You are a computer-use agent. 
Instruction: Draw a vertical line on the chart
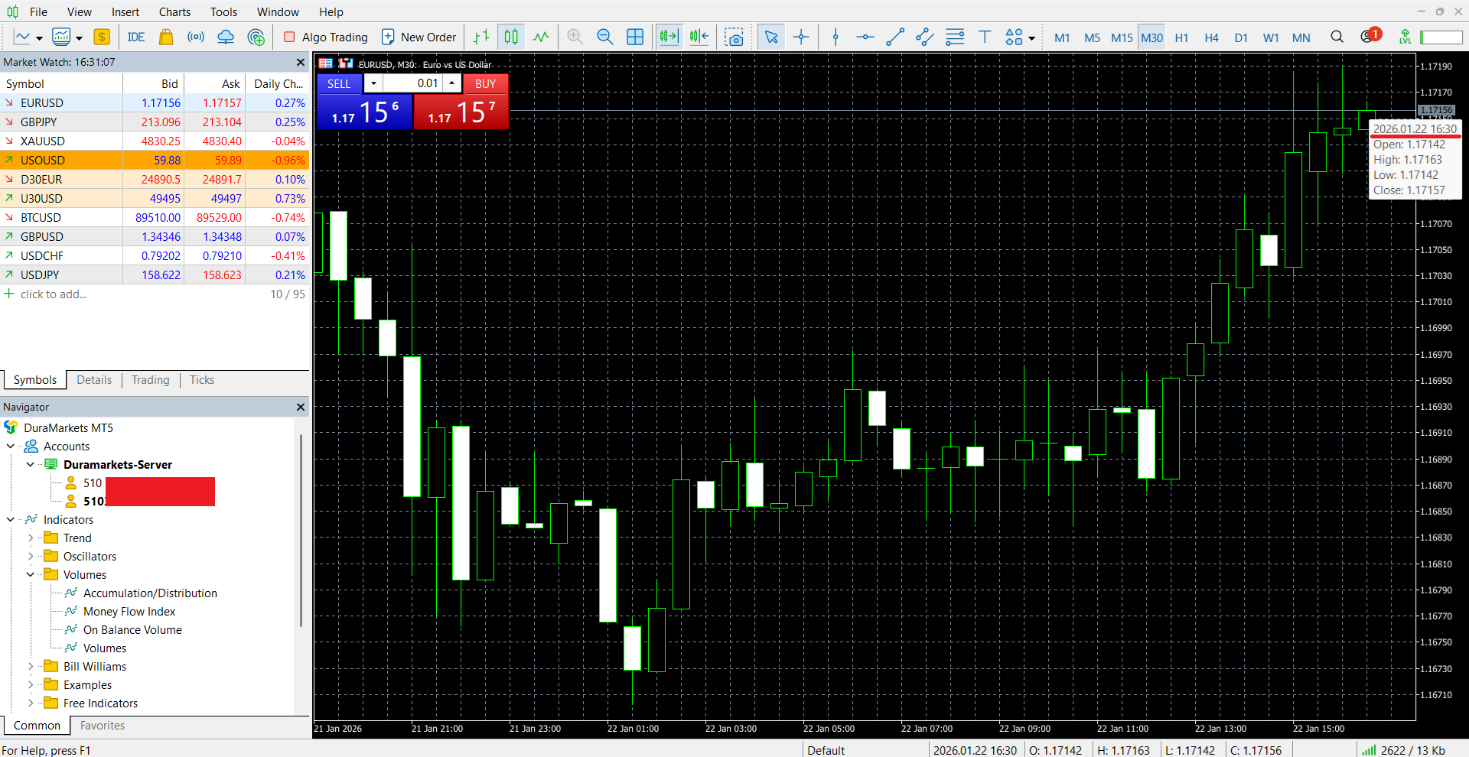click(x=835, y=37)
